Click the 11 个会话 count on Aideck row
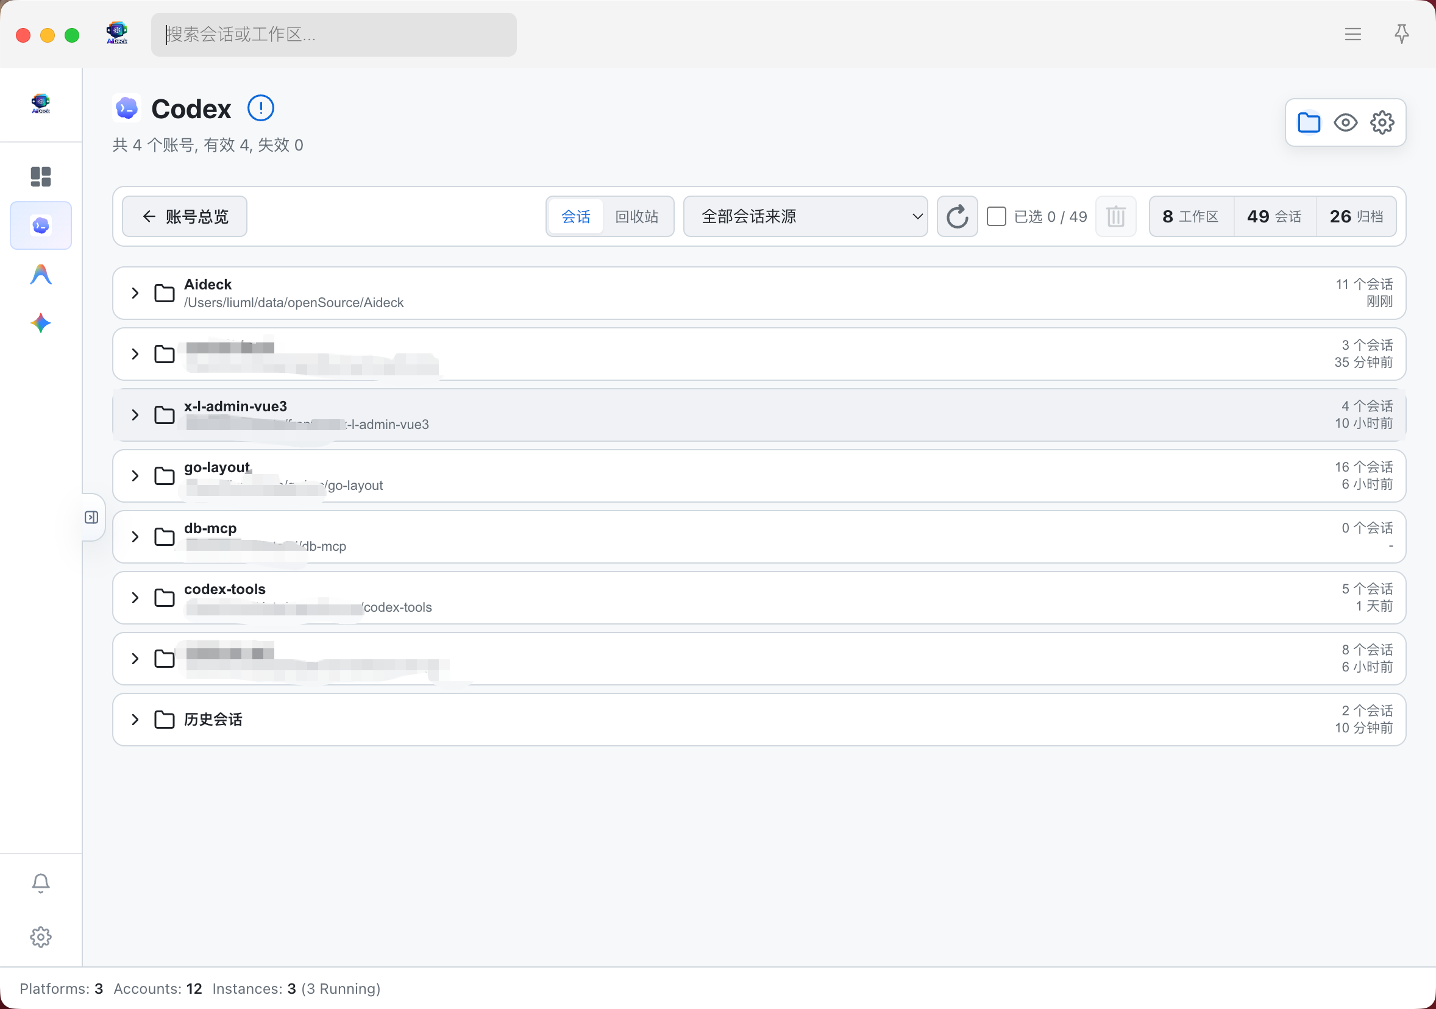 [1364, 285]
